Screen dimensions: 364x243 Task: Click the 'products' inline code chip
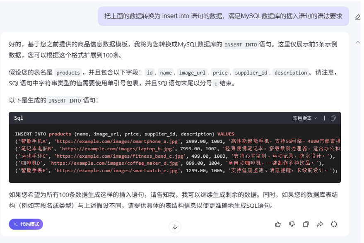68,73
